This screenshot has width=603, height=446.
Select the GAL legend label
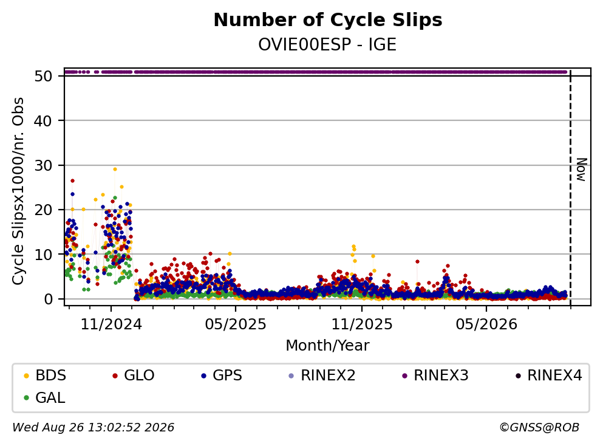pos(50,398)
